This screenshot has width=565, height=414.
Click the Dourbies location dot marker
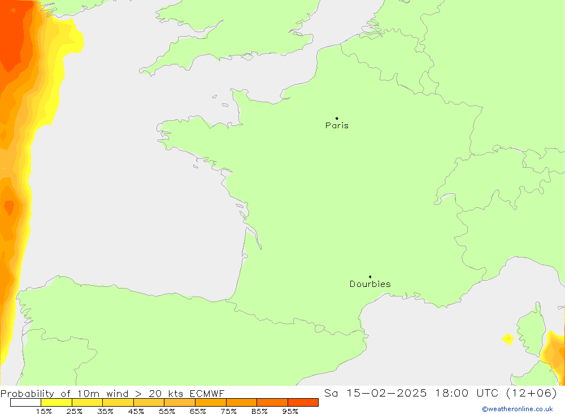(x=370, y=277)
